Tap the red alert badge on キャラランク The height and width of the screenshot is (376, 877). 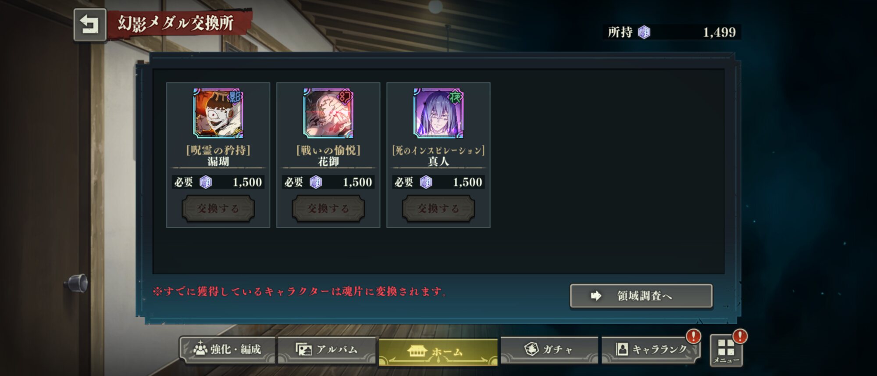[x=693, y=337]
